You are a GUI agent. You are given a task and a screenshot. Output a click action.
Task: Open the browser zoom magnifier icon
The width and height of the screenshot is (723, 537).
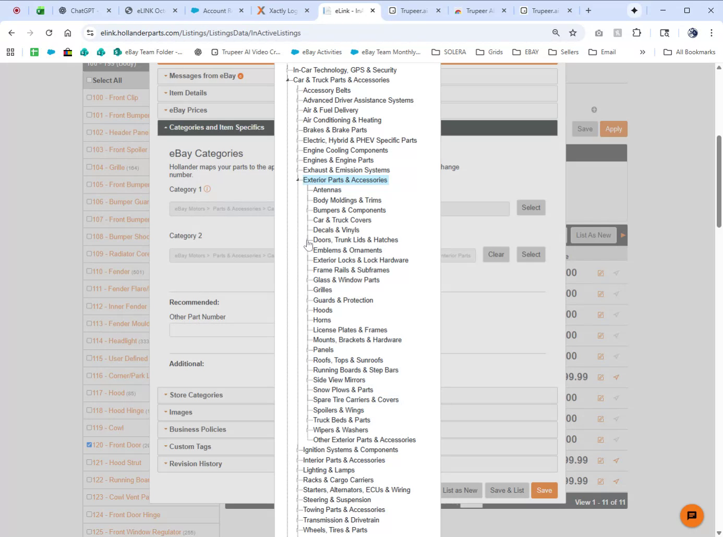(556, 33)
